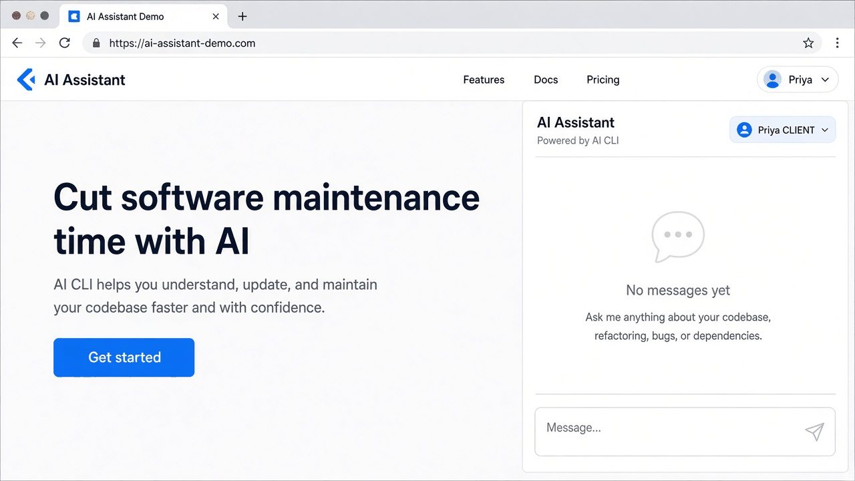Click the Priya CLIENT avatar icon
Viewport: 855px width, 481px height.
coord(744,130)
